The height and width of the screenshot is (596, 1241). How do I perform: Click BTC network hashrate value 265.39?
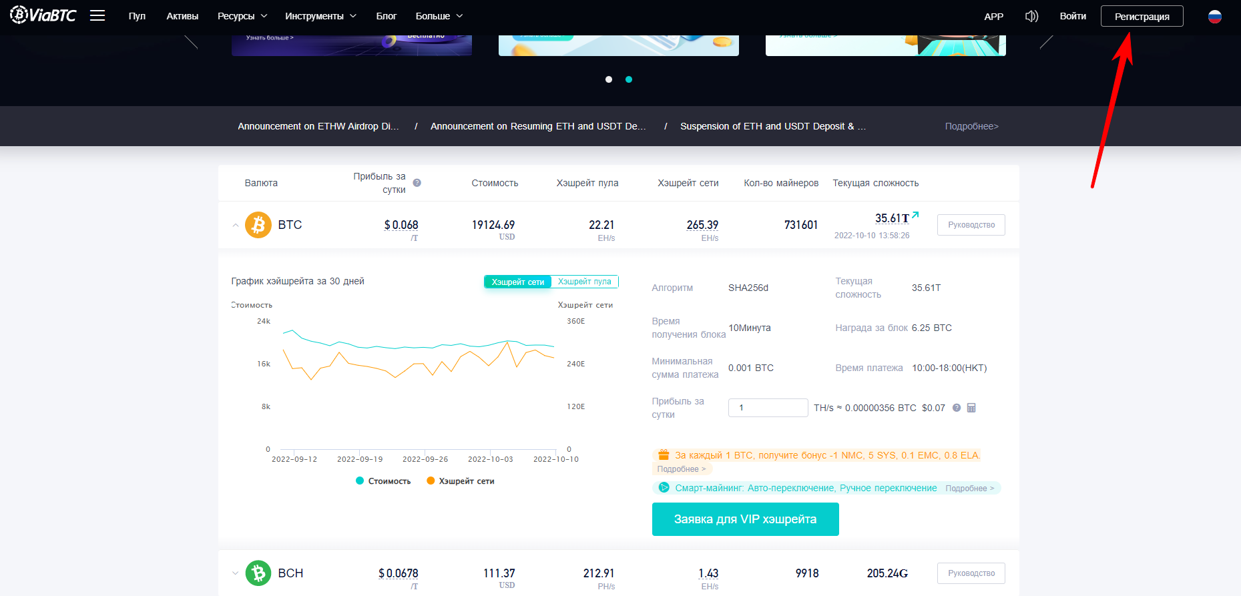[x=702, y=225]
